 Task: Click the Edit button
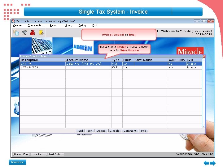click(90, 131)
